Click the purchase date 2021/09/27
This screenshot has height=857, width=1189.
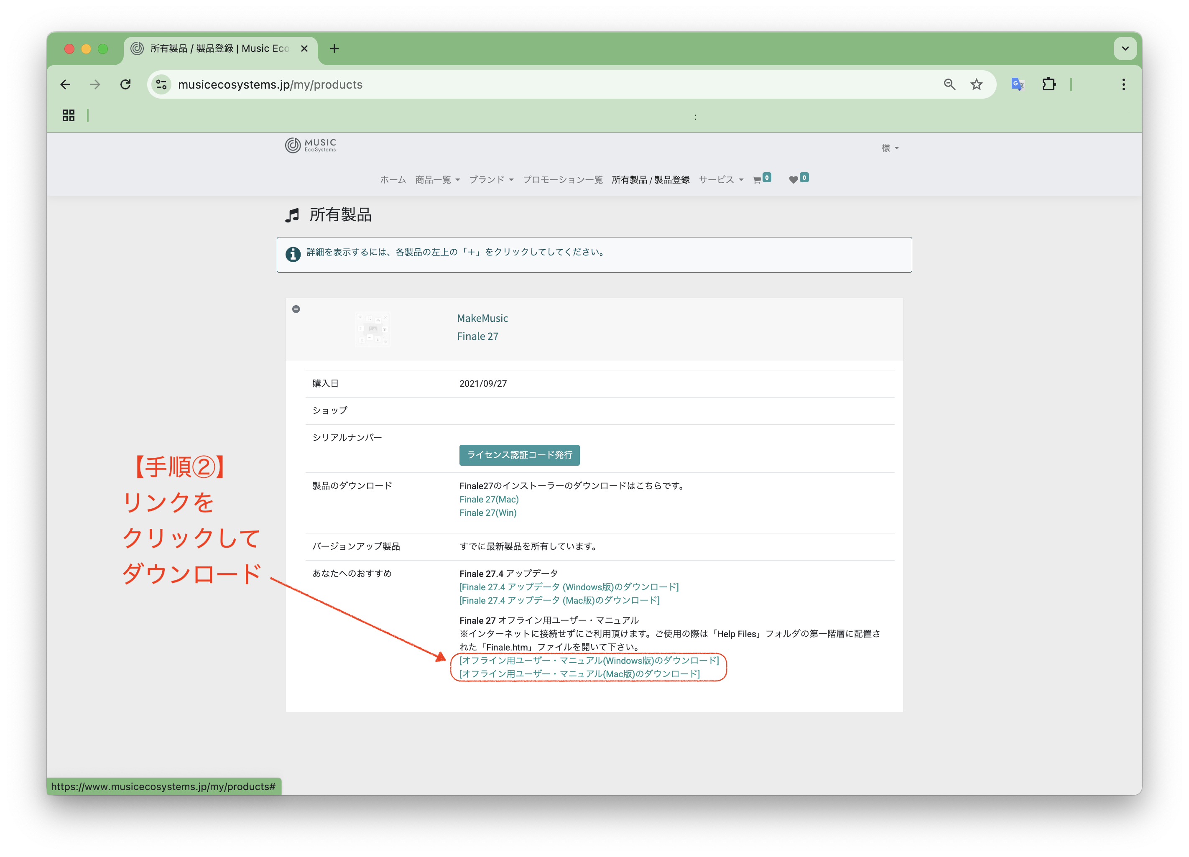(x=483, y=384)
